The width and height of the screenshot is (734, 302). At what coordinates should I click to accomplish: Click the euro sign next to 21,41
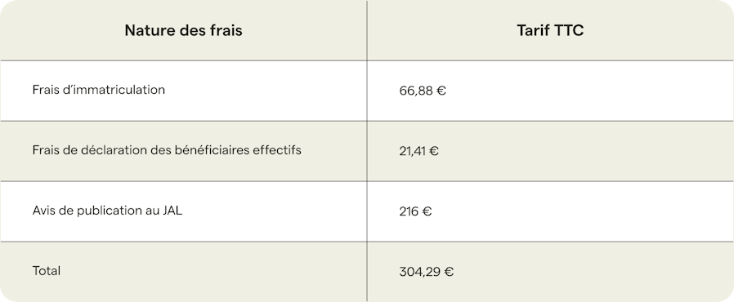click(x=433, y=151)
